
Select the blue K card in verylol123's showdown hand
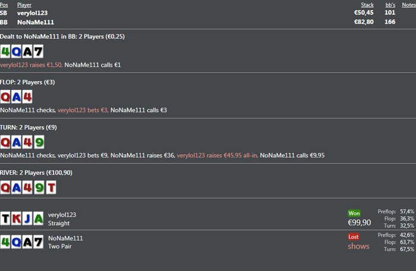pos(17,219)
